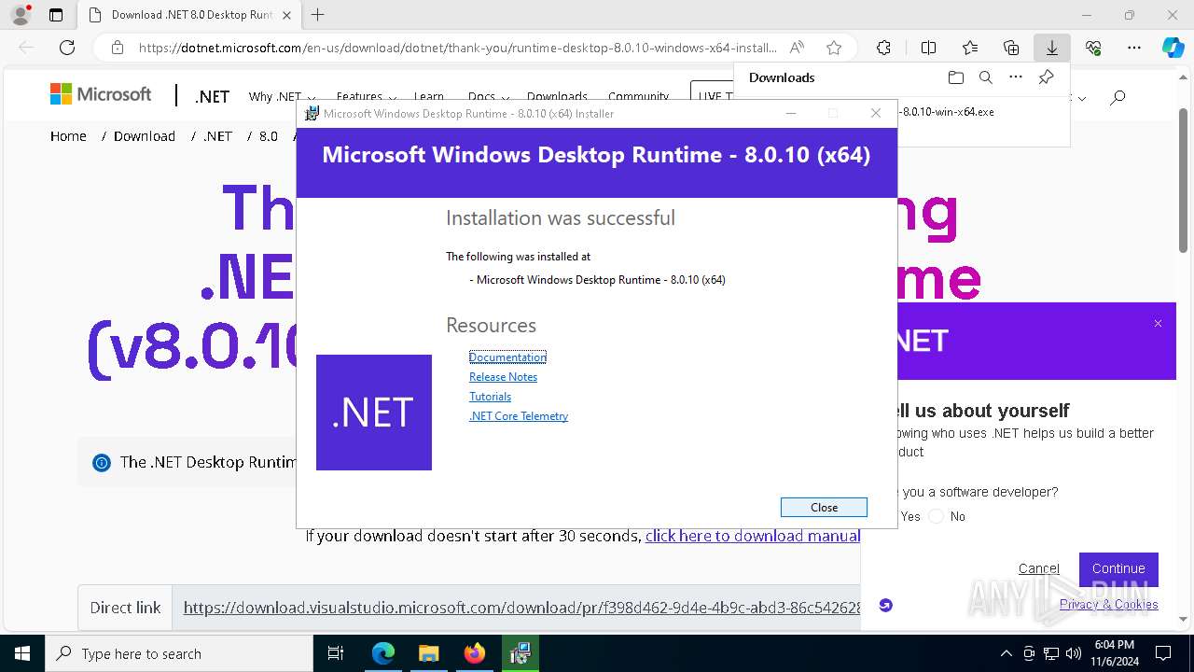
Task: Go to Home breadcrumb
Action: click(x=68, y=136)
